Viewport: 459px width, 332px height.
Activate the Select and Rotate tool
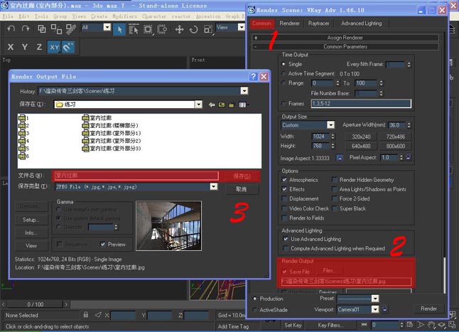tap(193, 29)
